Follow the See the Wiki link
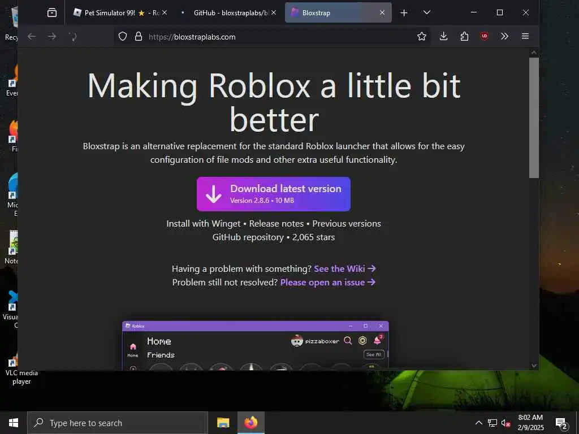579x434 pixels. tap(344, 268)
